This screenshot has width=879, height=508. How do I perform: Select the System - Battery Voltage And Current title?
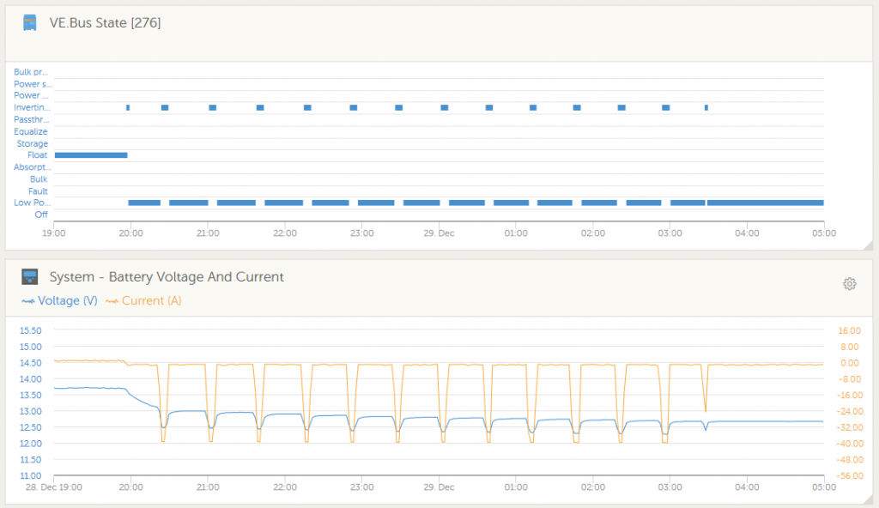click(167, 277)
